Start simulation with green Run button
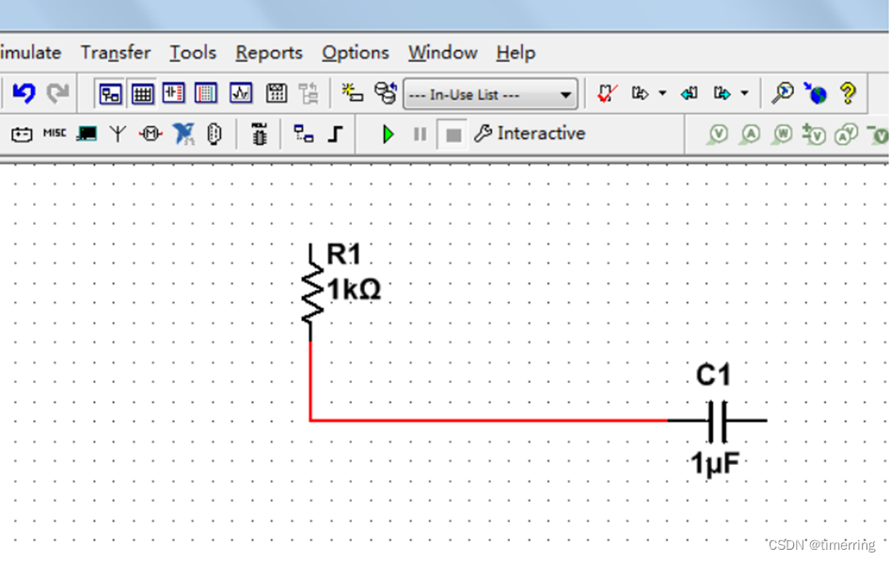Image resolution: width=890 pixels, height=561 pixels. pos(389,135)
